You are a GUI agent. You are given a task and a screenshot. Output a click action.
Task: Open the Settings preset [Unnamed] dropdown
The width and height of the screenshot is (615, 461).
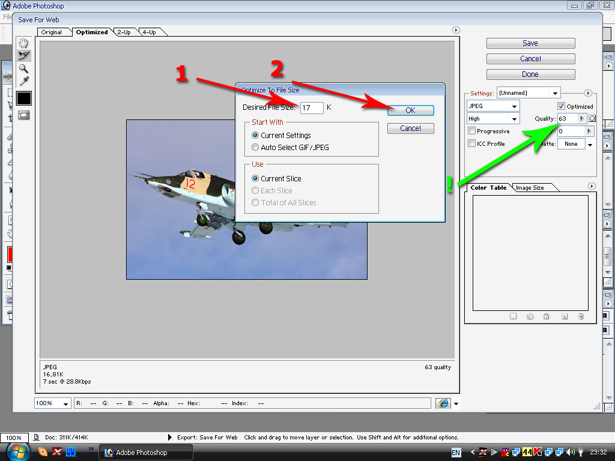click(x=529, y=93)
